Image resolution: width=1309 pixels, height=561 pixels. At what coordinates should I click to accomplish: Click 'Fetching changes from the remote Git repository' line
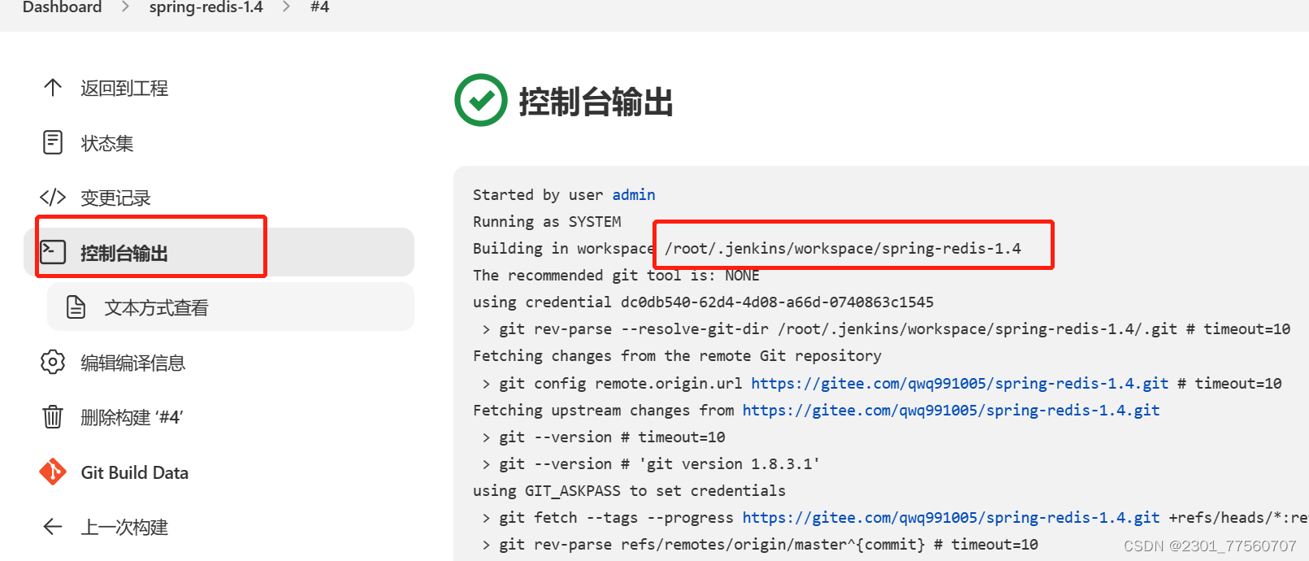tap(677, 355)
